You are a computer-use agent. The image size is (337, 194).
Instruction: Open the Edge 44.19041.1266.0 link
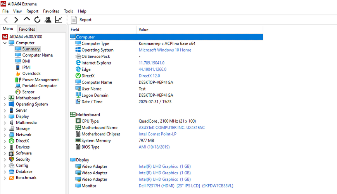[x=152, y=69]
